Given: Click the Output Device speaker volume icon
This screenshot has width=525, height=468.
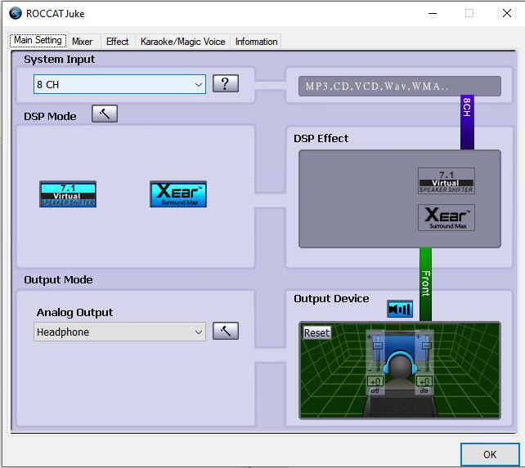Looking at the screenshot, I should point(400,310).
